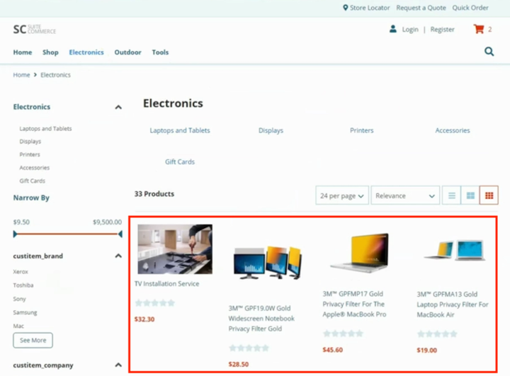Image resolution: width=510 pixels, height=376 pixels.
Task: Select the small grid view icon
Action: point(489,195)
